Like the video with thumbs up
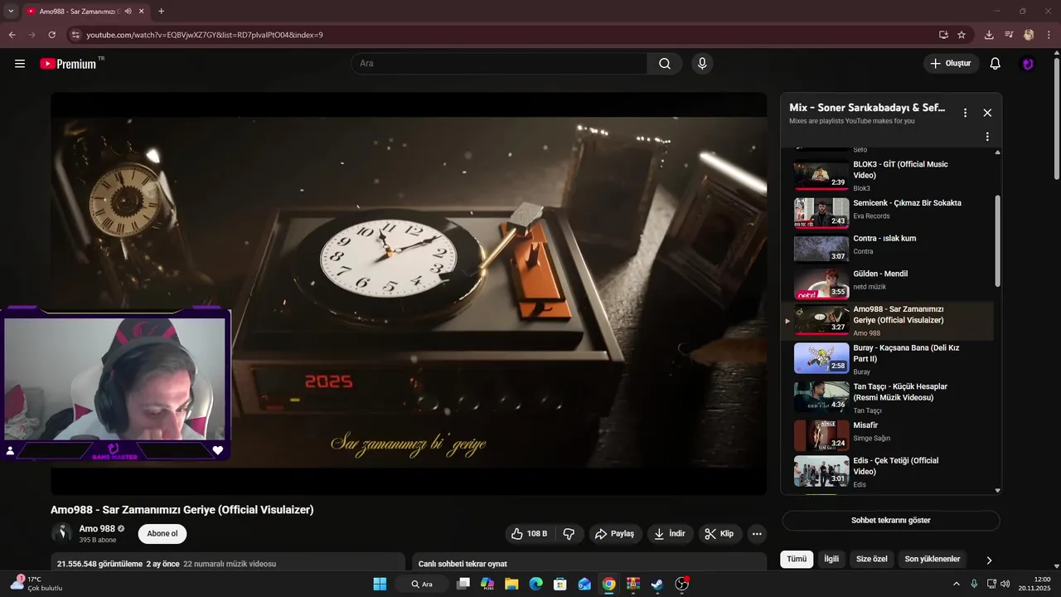1061x597 pixels. [x=530, y=534]
